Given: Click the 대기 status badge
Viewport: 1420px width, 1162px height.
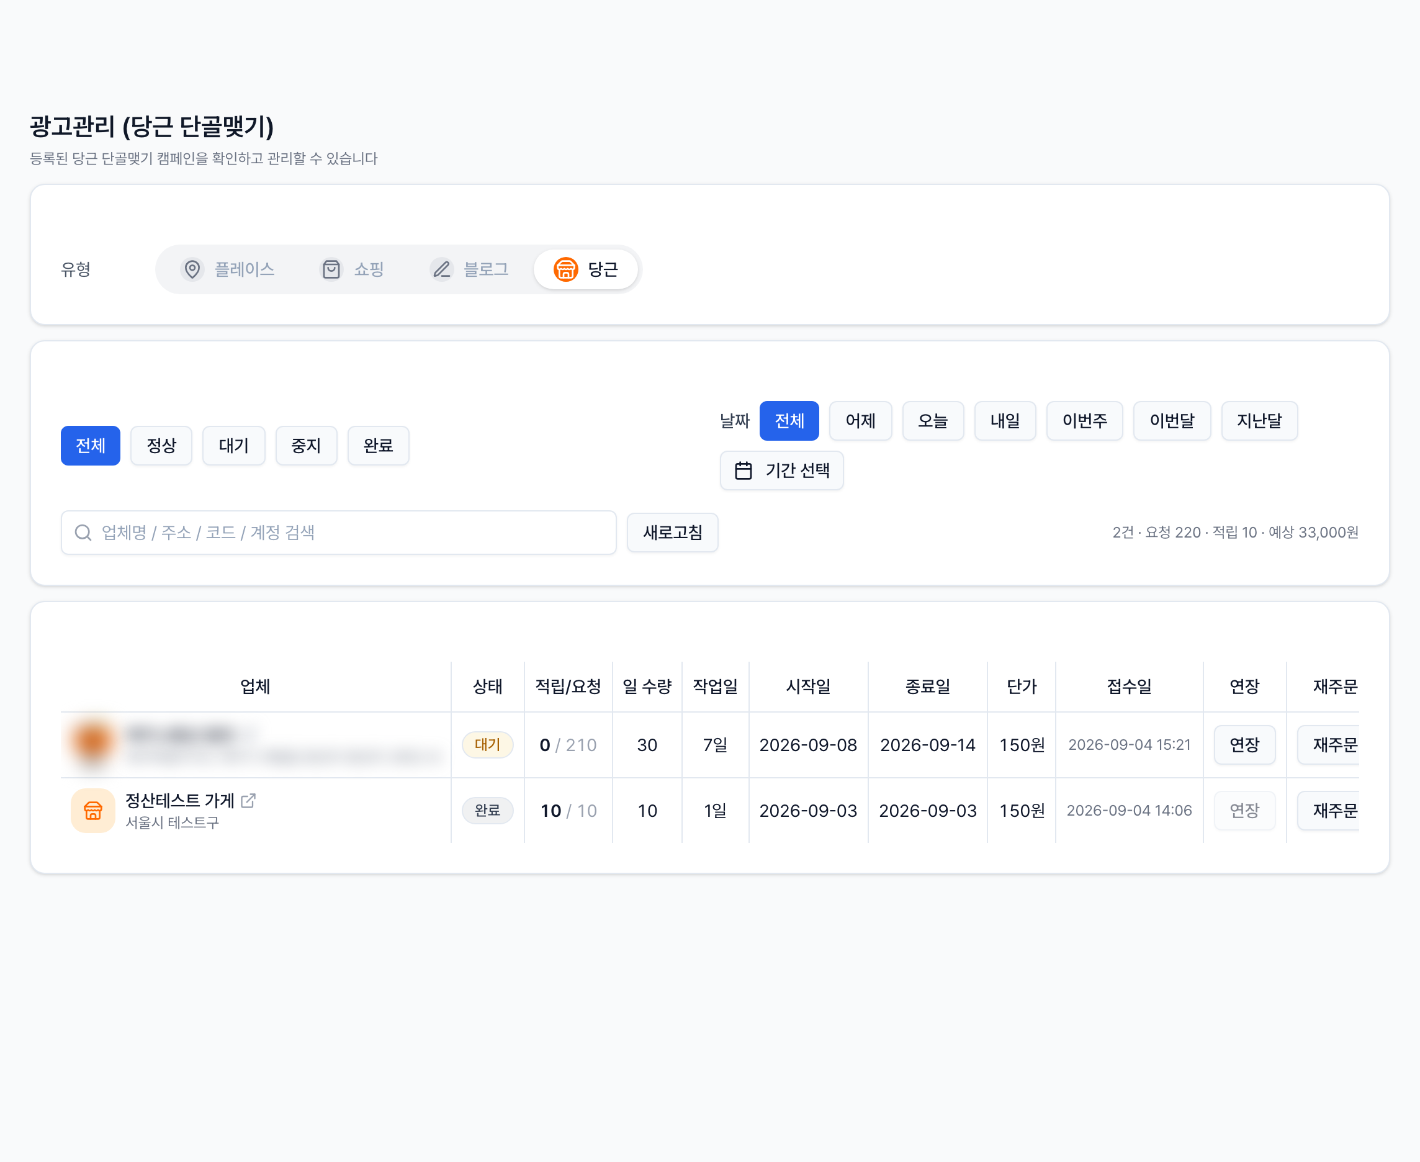Looking at the screenshot, I should (488, 745).
